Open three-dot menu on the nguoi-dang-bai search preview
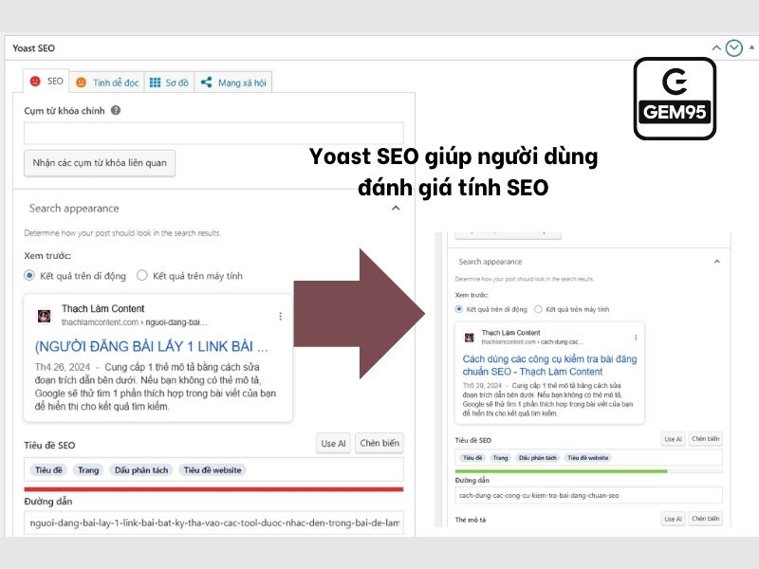759x569 pixels. pos(280,316)
